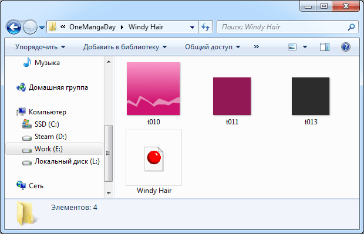Open the OneMangaDay breadcrumb folder
This screenshot has width=364, height=234.
pos(92,27)
